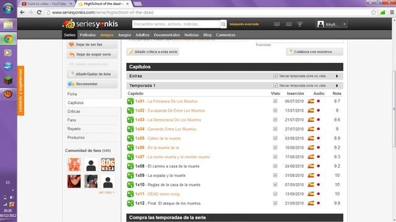Expand the Extras section arrow
This screenshot has width=396, height=222.
337,76
